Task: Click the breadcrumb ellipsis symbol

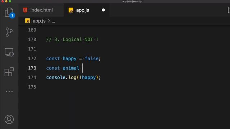Action: pyautogui.click(x=53, y=21)
